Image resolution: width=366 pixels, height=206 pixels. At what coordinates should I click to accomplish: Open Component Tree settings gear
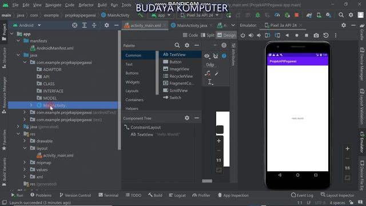click(187, 118)
